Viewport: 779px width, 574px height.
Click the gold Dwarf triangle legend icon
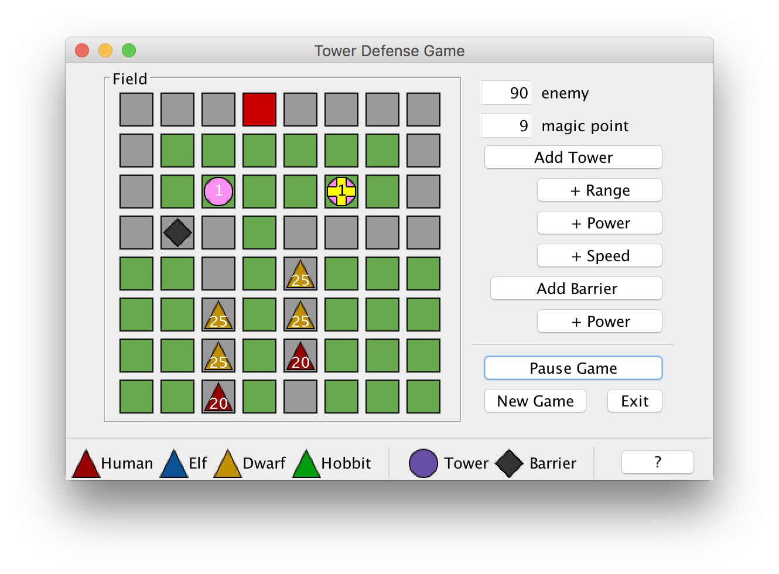tap(228, 463)
